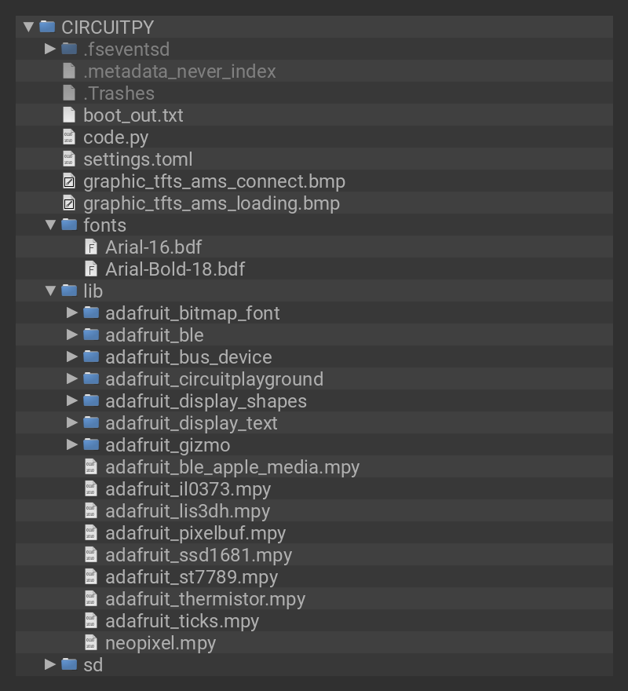
Task: Select Arial-Bold-18.bdf font file
Action: (175, 269)
